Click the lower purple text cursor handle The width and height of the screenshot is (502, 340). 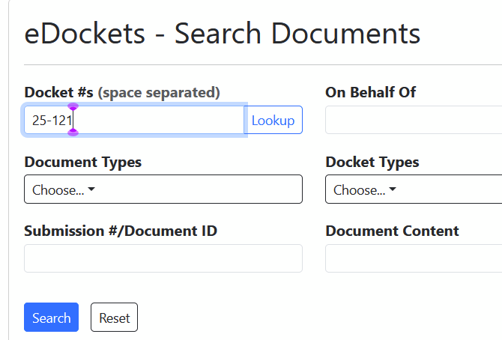click(73, 133)
